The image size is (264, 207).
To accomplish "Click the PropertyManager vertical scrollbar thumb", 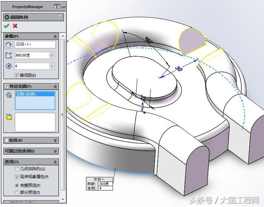I will [63, 115].
